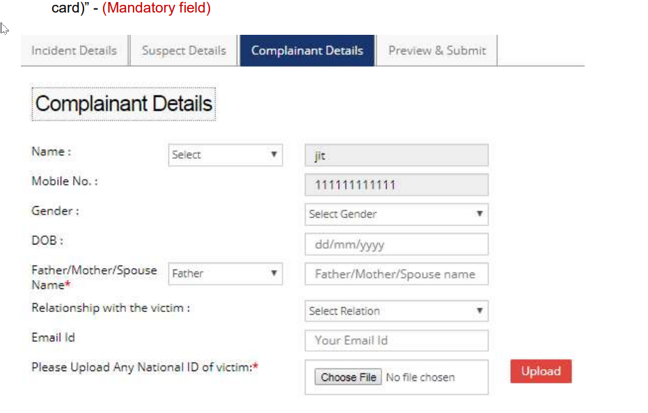Click the Relation dropdown arrow
The image size is (648, 413).
(480, 311)
